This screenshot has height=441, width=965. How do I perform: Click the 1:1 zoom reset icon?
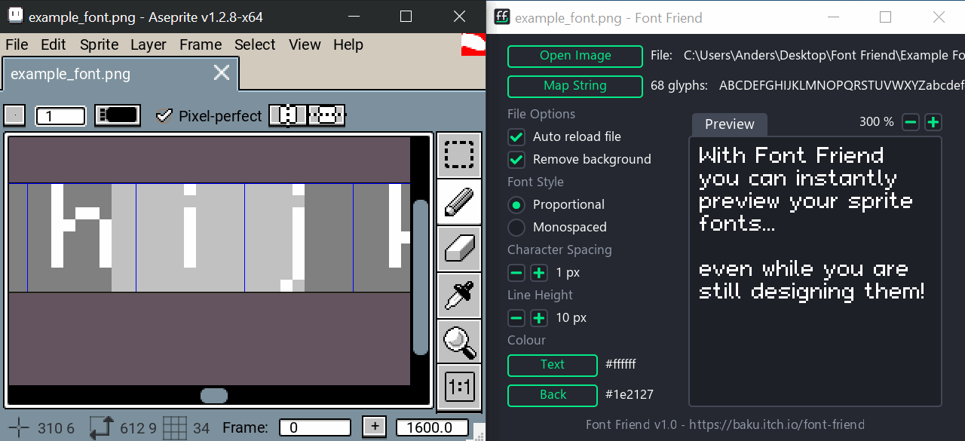point(459,388)
